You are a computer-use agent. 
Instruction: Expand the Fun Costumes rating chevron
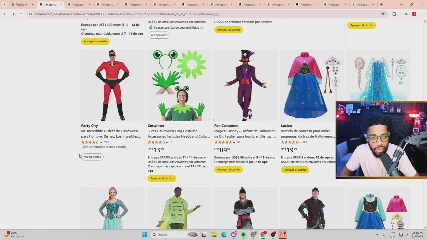pos(234,142)
